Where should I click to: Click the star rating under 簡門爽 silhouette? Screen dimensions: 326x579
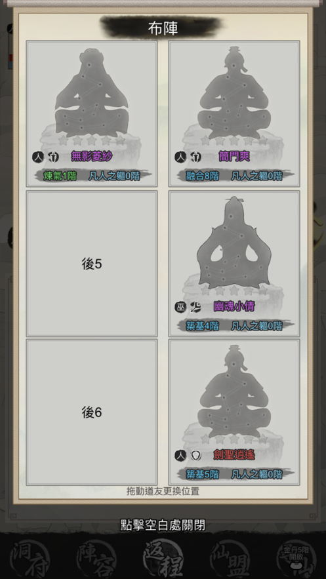(234, 140)
